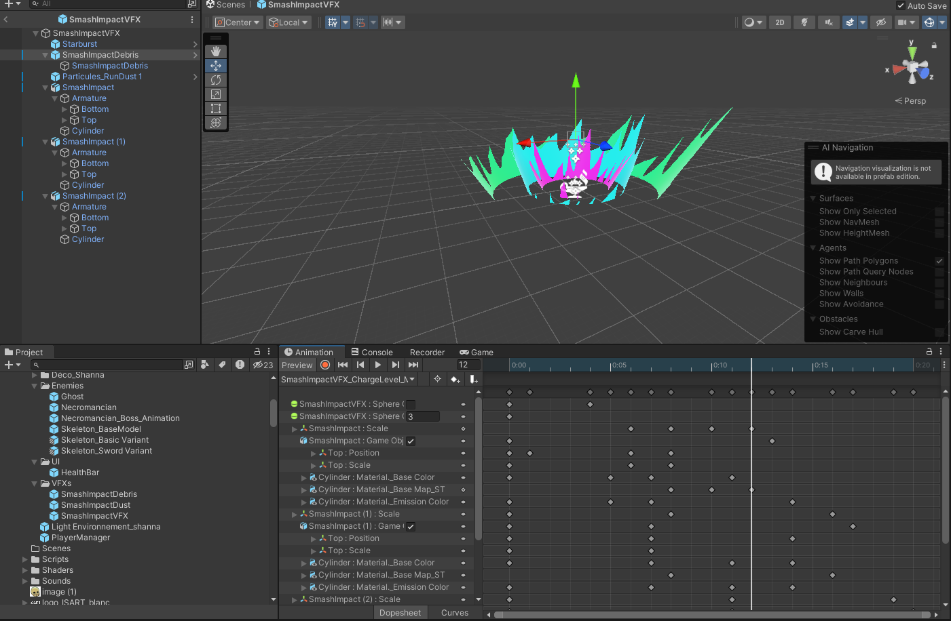Toggle scene audio mute button

click(828, 22)
